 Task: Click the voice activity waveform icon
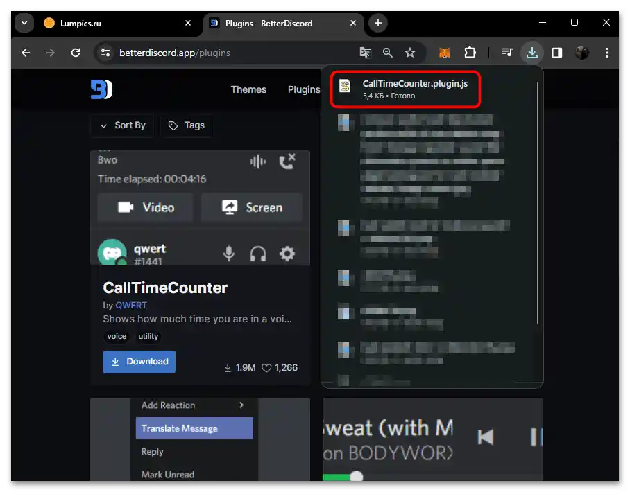tap(257, 161)
